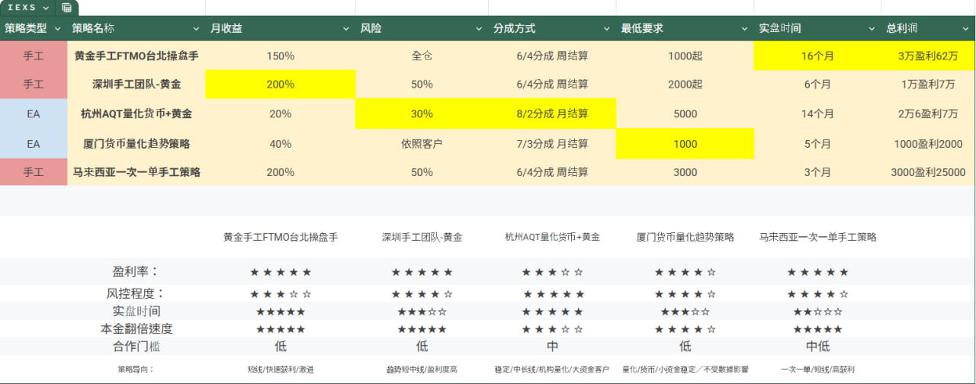Image resolution: width=976 pixels, height=384 pixels.
Task: Click the yellow 1000 minimum requirement cell
Action: click(685, 143)
